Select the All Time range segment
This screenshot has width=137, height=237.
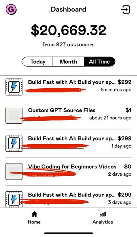(99, 62)
